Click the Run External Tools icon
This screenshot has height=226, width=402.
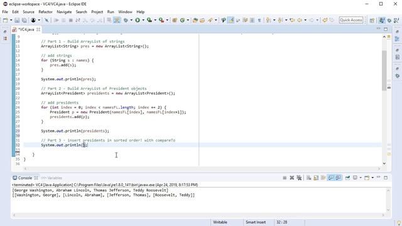(161, 20)
